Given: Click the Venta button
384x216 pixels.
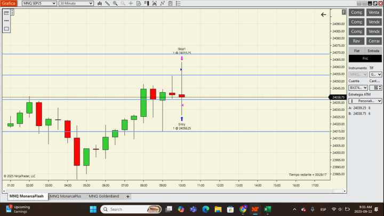Looking at the screenshot, I should [x=374, y=12].
